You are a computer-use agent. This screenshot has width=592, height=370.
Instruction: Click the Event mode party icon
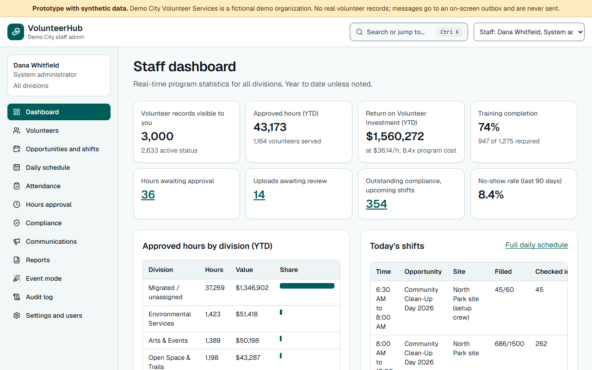(x=17, y=278)
